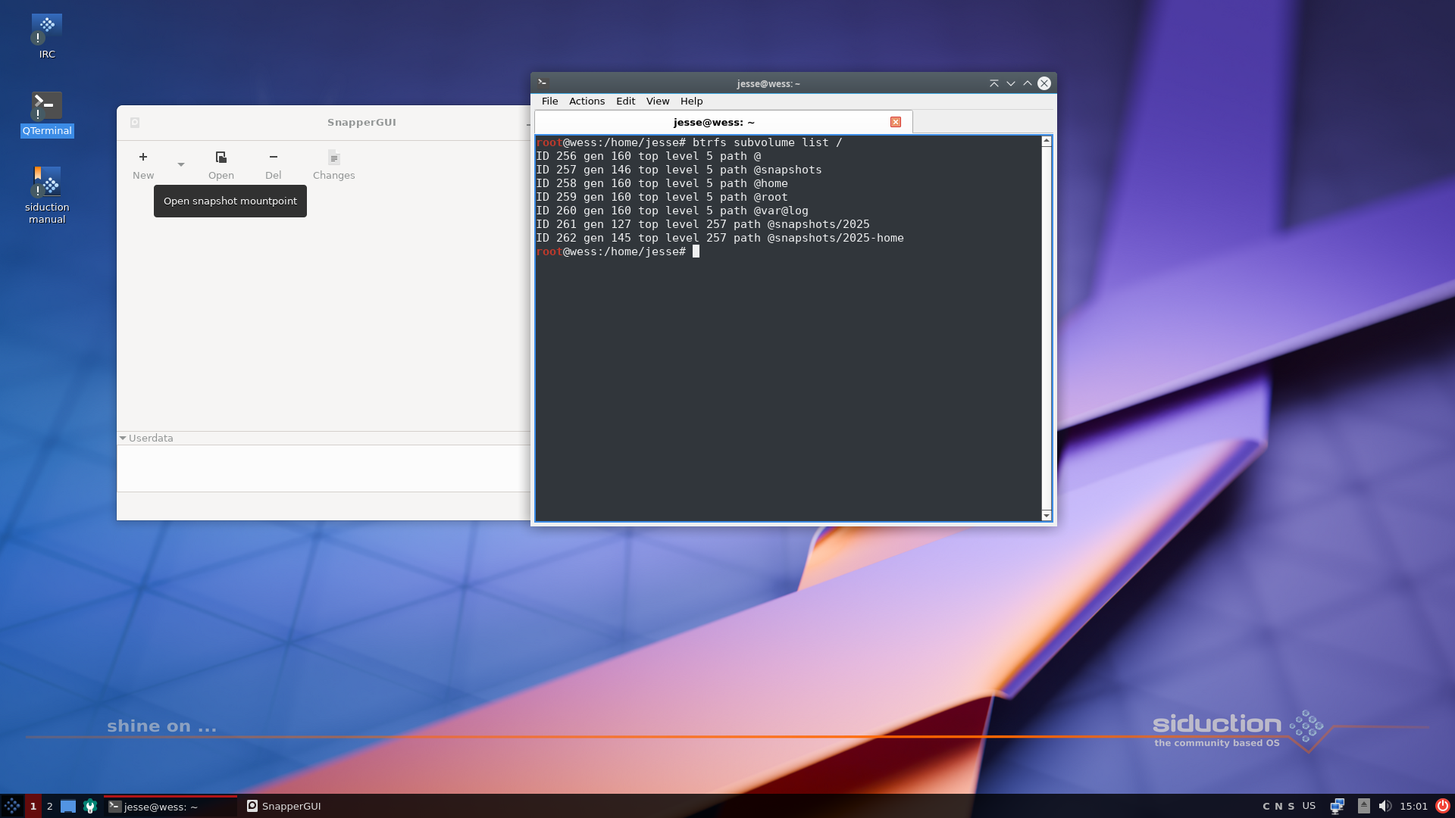Click Del to delete snapshot in SnapperGUI
This screenshot has width=1455, height=818.
coord(274,164)
